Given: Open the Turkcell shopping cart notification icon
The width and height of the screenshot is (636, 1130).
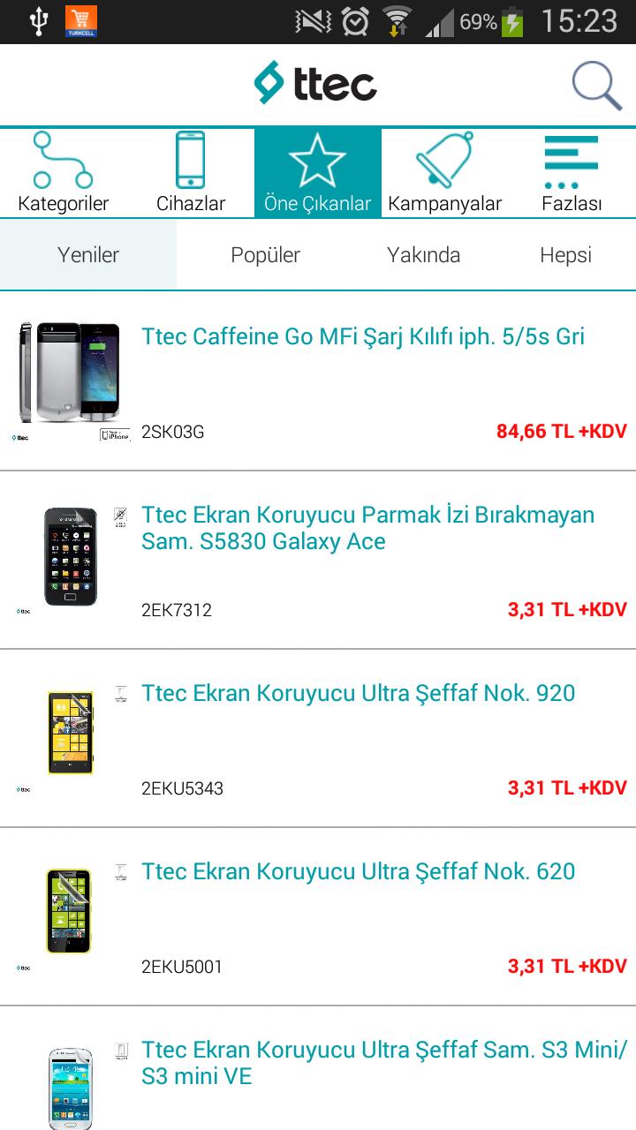Looking at the screenshot, I should 81,21.
